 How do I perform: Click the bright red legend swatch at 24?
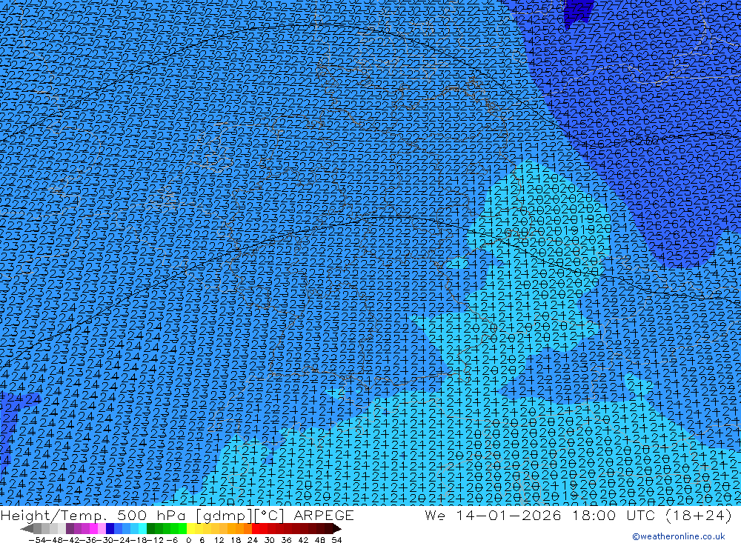(256, 529)
